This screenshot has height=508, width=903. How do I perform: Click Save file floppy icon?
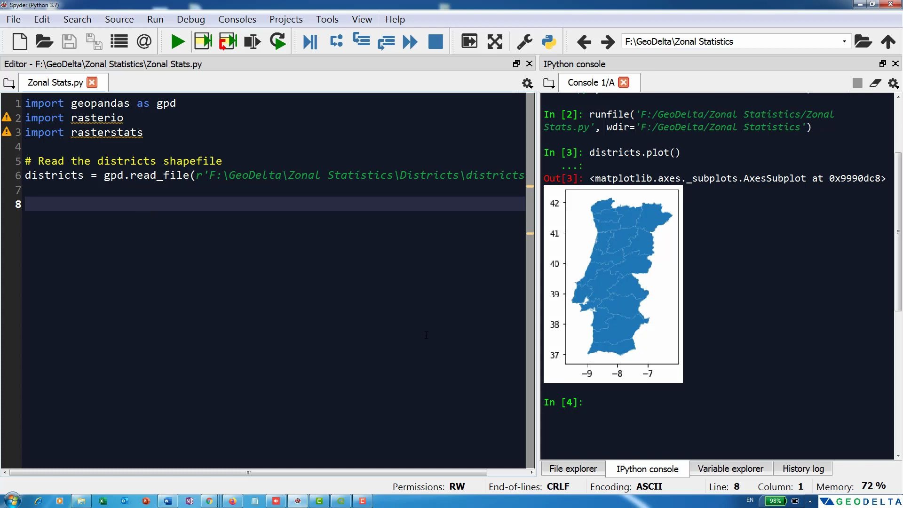69,42
